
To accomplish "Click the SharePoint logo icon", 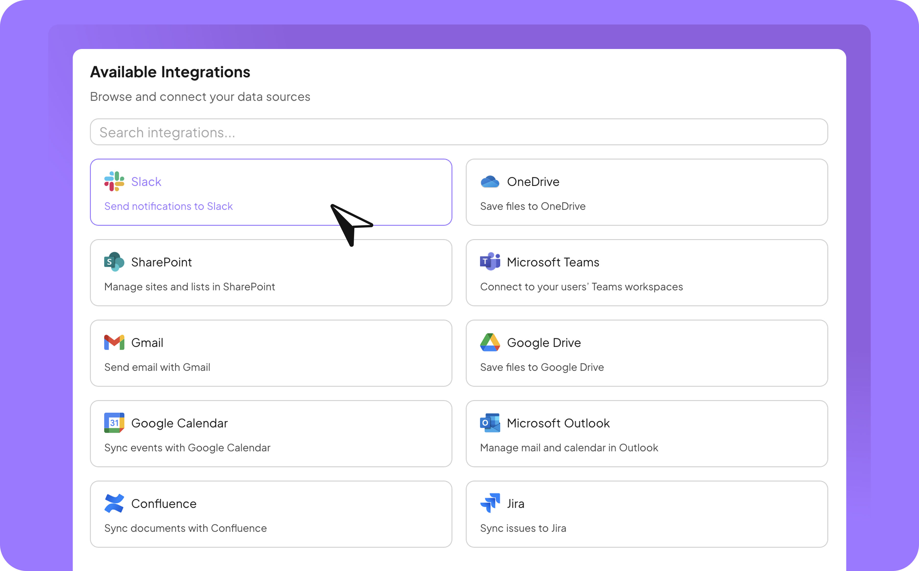I will (x=114, y=262).
